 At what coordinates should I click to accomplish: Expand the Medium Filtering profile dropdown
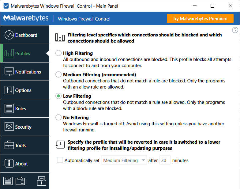(x=124, y=160)
